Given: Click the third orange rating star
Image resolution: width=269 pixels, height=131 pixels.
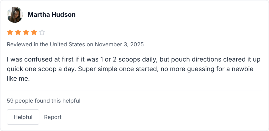Looking at the screenshot, I should [26, 32].
